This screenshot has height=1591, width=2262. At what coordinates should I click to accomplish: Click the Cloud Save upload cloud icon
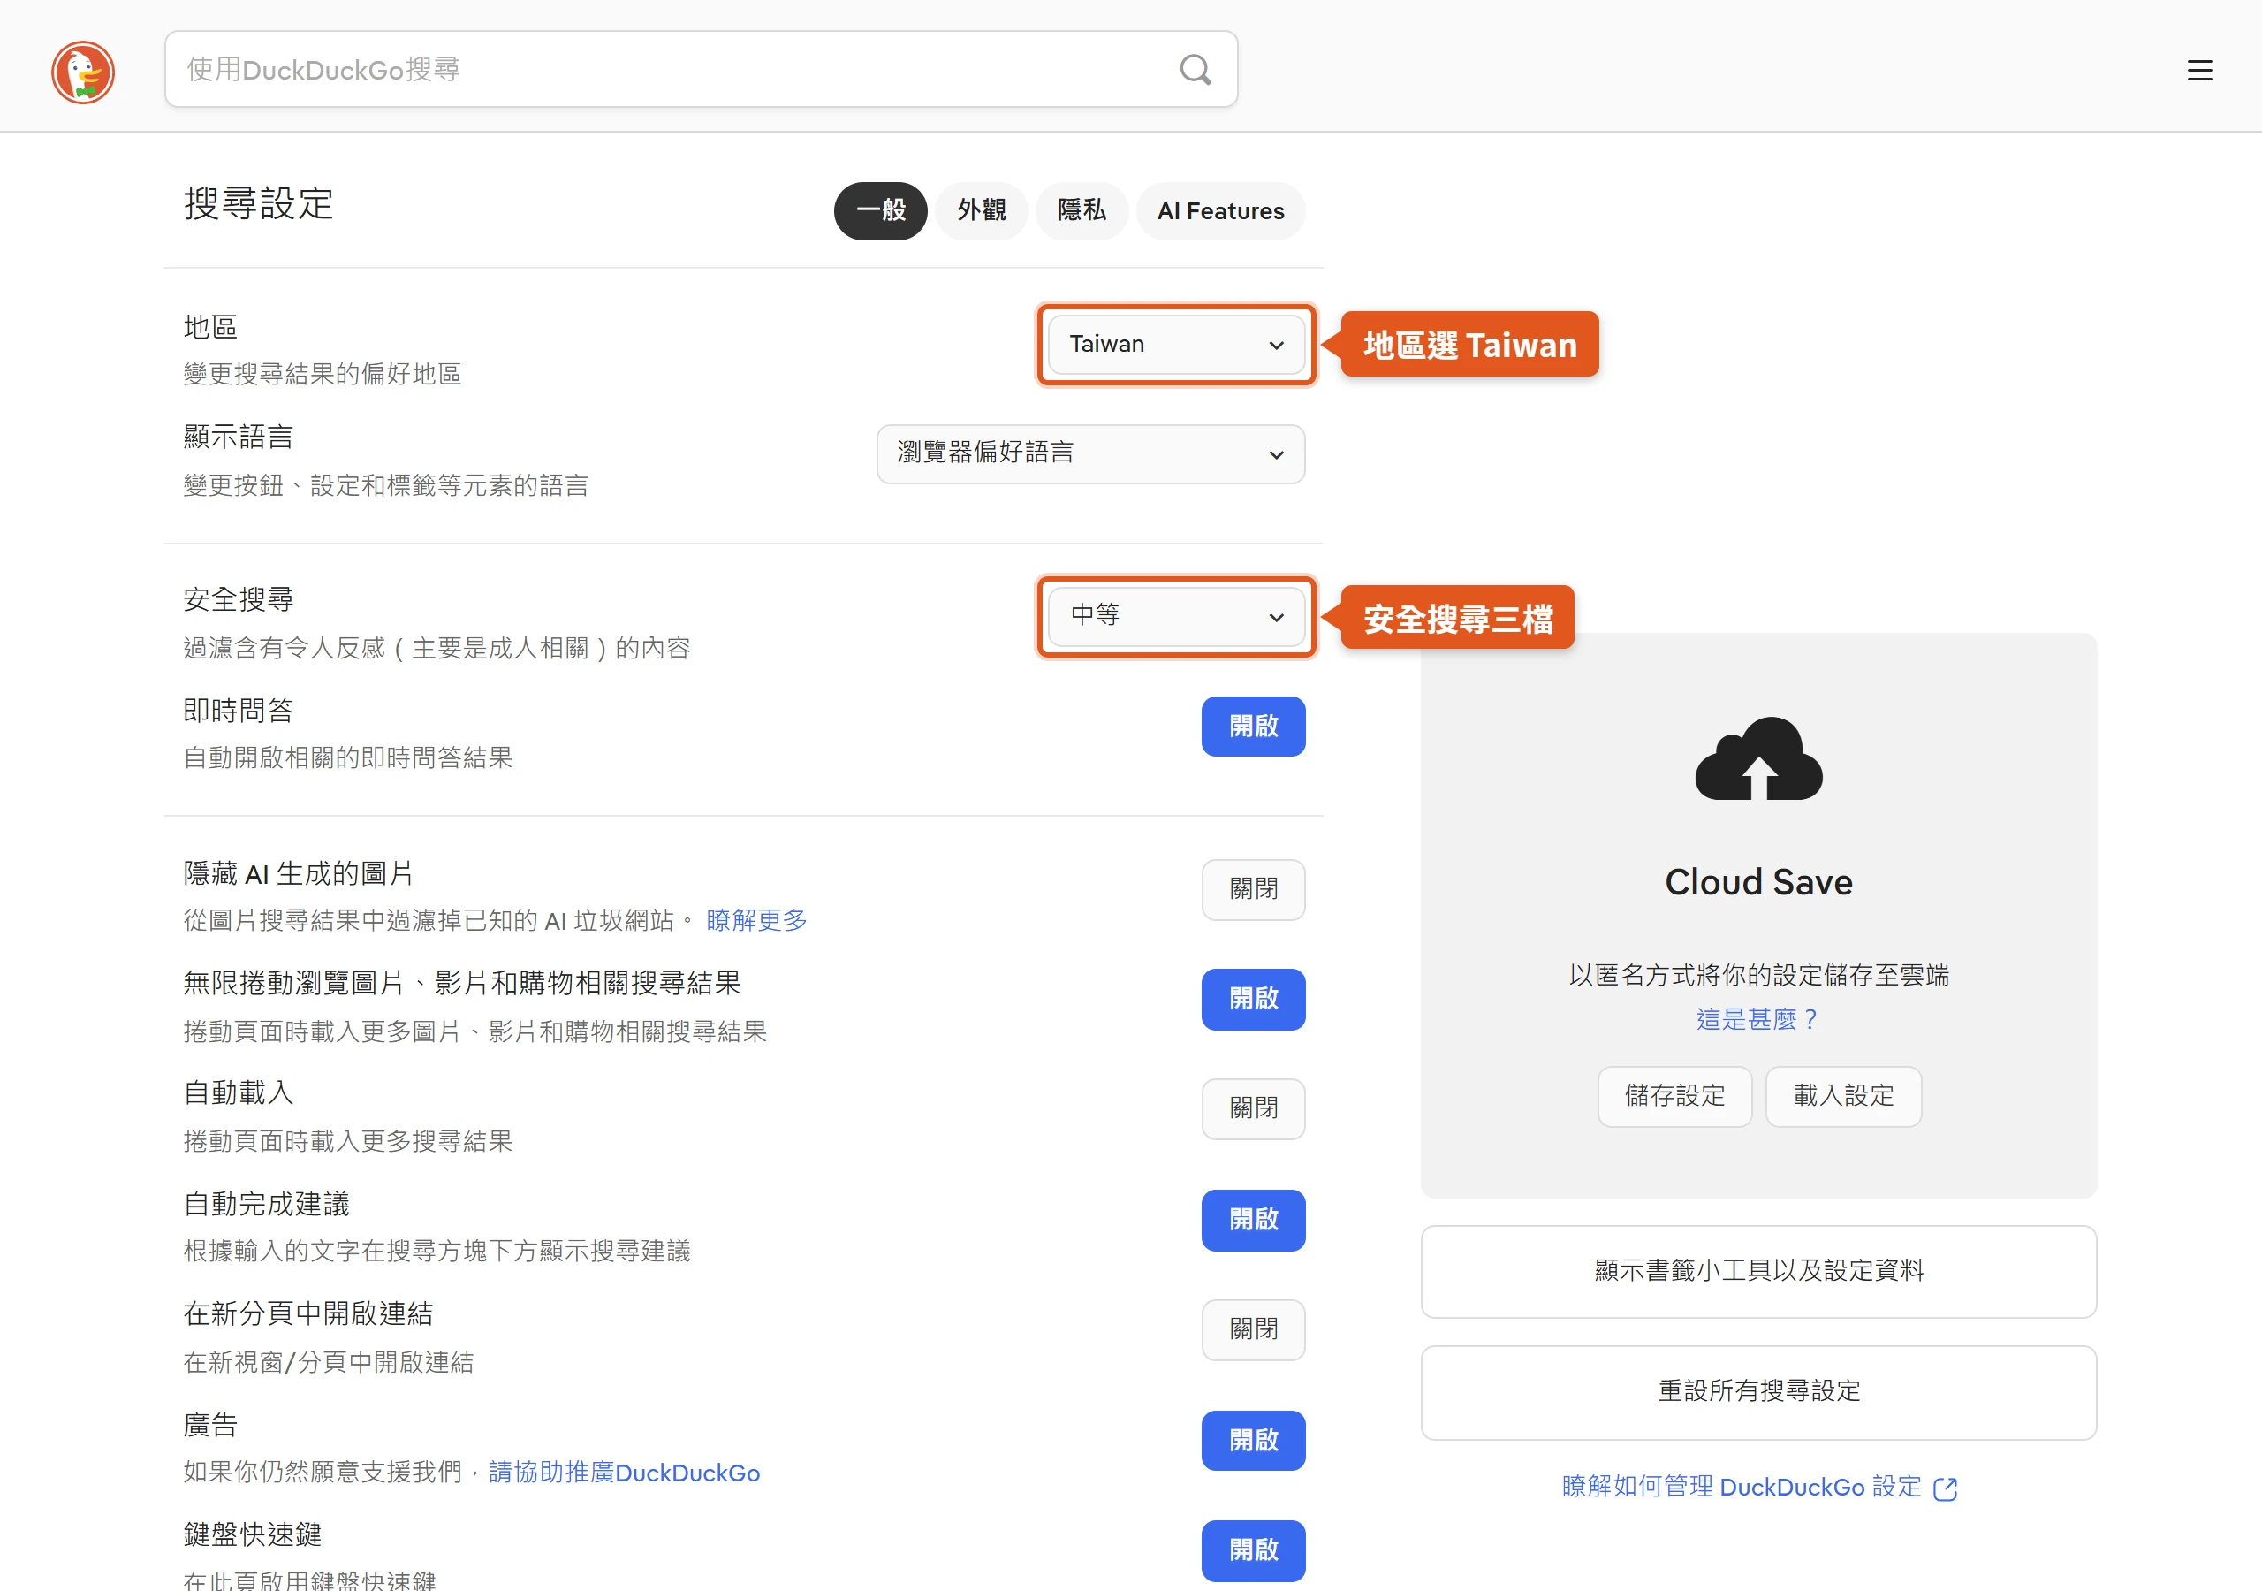(1757, 757)
